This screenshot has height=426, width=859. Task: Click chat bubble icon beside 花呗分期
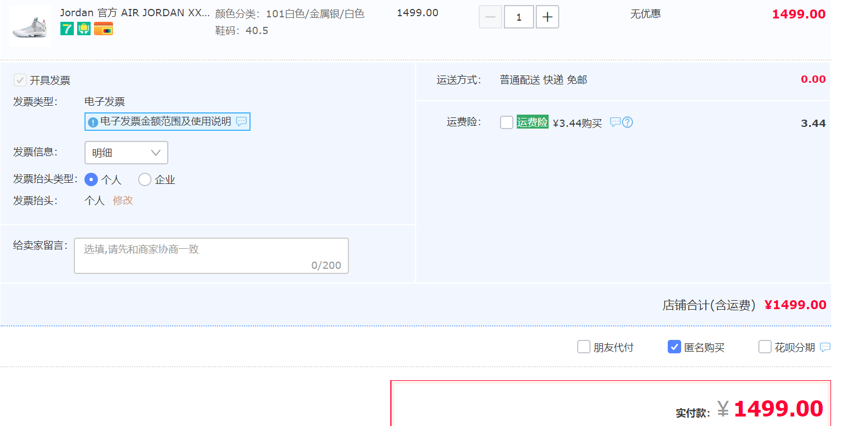point(825,347)
